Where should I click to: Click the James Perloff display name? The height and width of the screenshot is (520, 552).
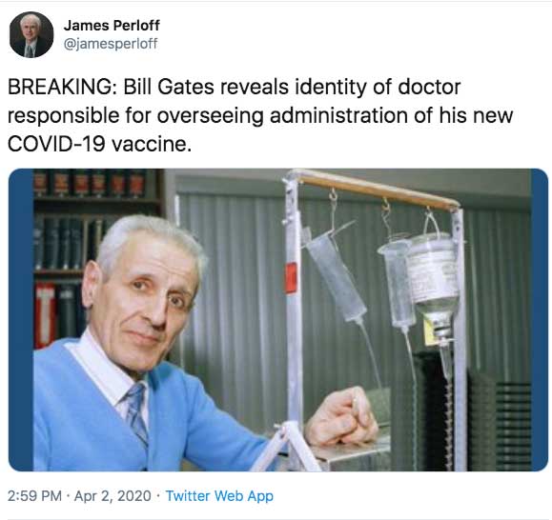[112, 26]
